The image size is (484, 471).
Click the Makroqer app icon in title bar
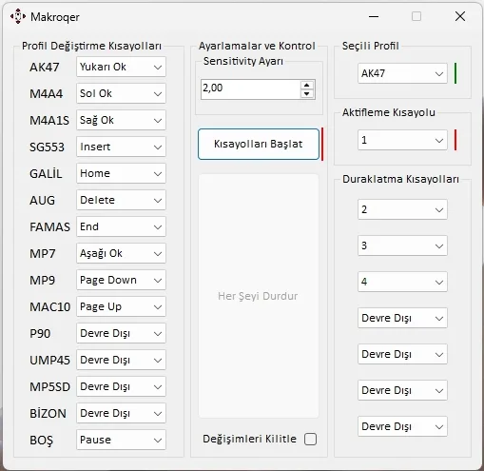[x=18, y=16]
